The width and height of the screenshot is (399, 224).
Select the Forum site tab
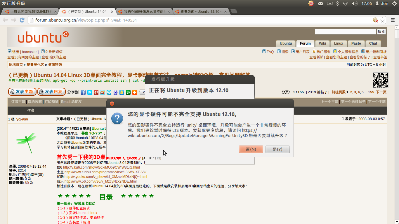click(305, 43)
